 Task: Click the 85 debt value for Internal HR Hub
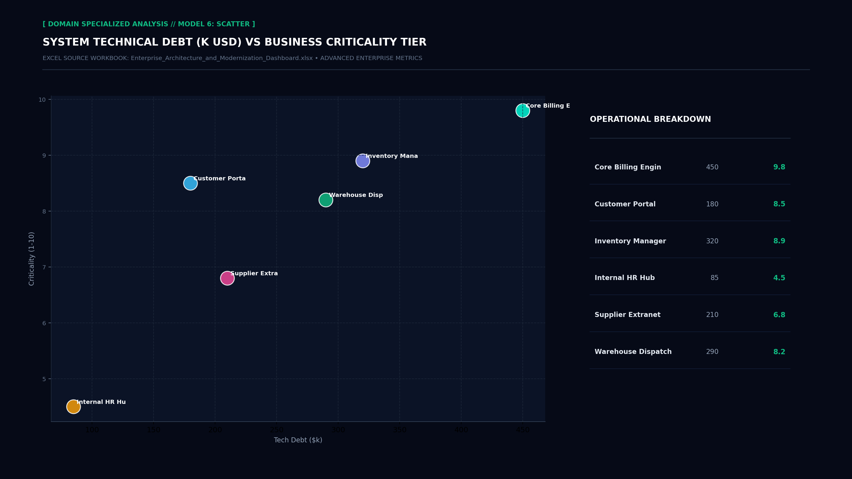click(x=714, y=278)
